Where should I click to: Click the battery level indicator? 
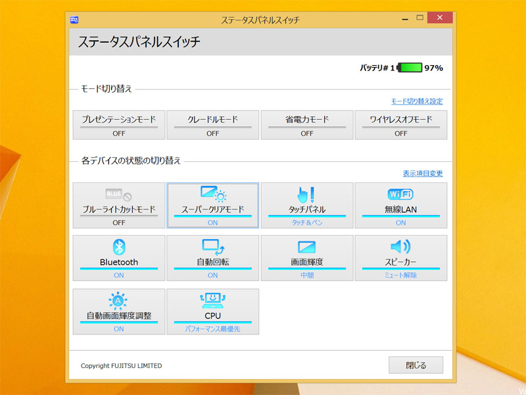click(410, 68)
